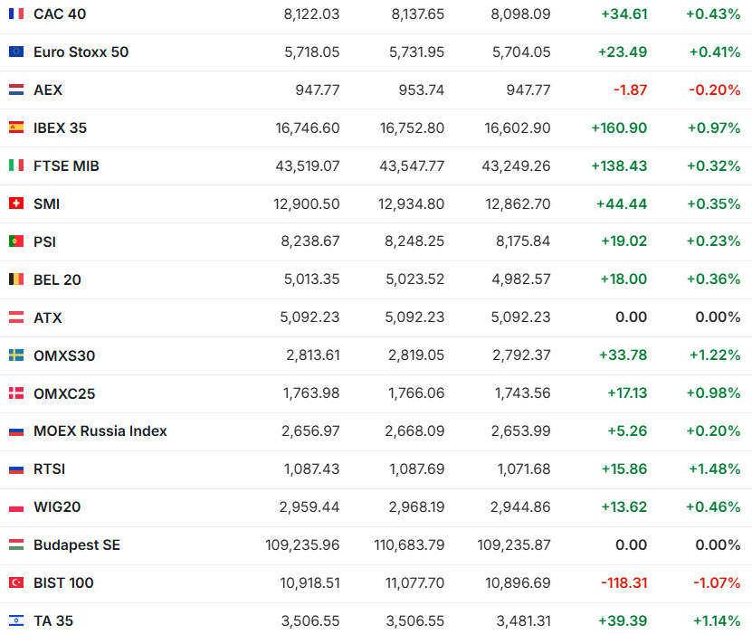Click the Belgium flag icon beside BEL 20

pos(16,279)
